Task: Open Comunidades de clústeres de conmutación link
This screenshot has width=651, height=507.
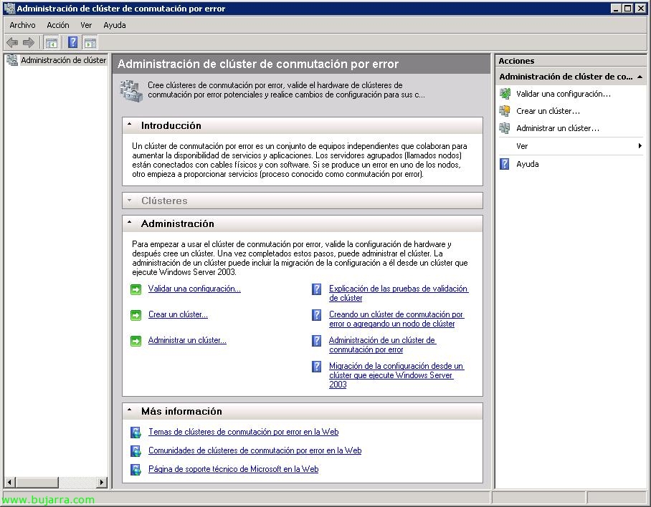Action: click(x=255, y=450)
